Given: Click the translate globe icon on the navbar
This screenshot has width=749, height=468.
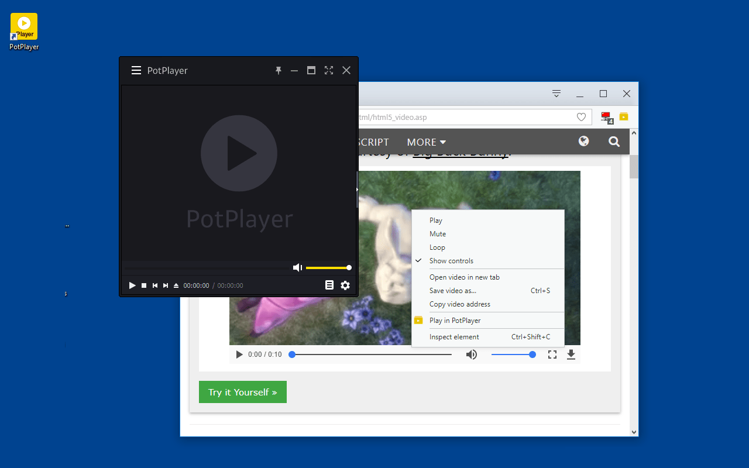Looking at the screenshot, I should tap(583, 141).
